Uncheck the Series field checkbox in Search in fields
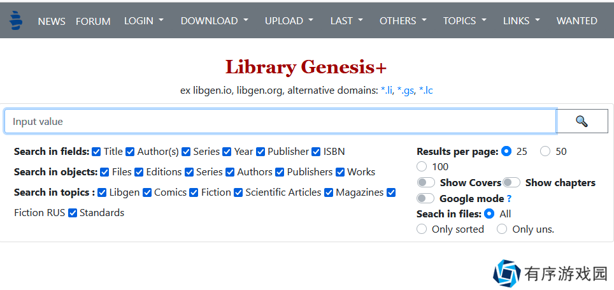614x290 pixels. point(186,152)
